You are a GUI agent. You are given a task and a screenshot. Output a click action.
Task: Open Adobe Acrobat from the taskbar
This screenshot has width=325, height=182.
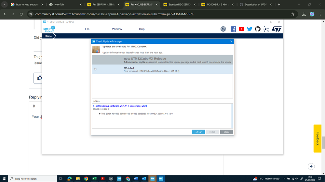[x=102, y=179]
